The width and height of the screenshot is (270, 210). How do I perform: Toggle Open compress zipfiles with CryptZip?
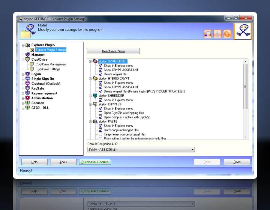coord(100,117)
